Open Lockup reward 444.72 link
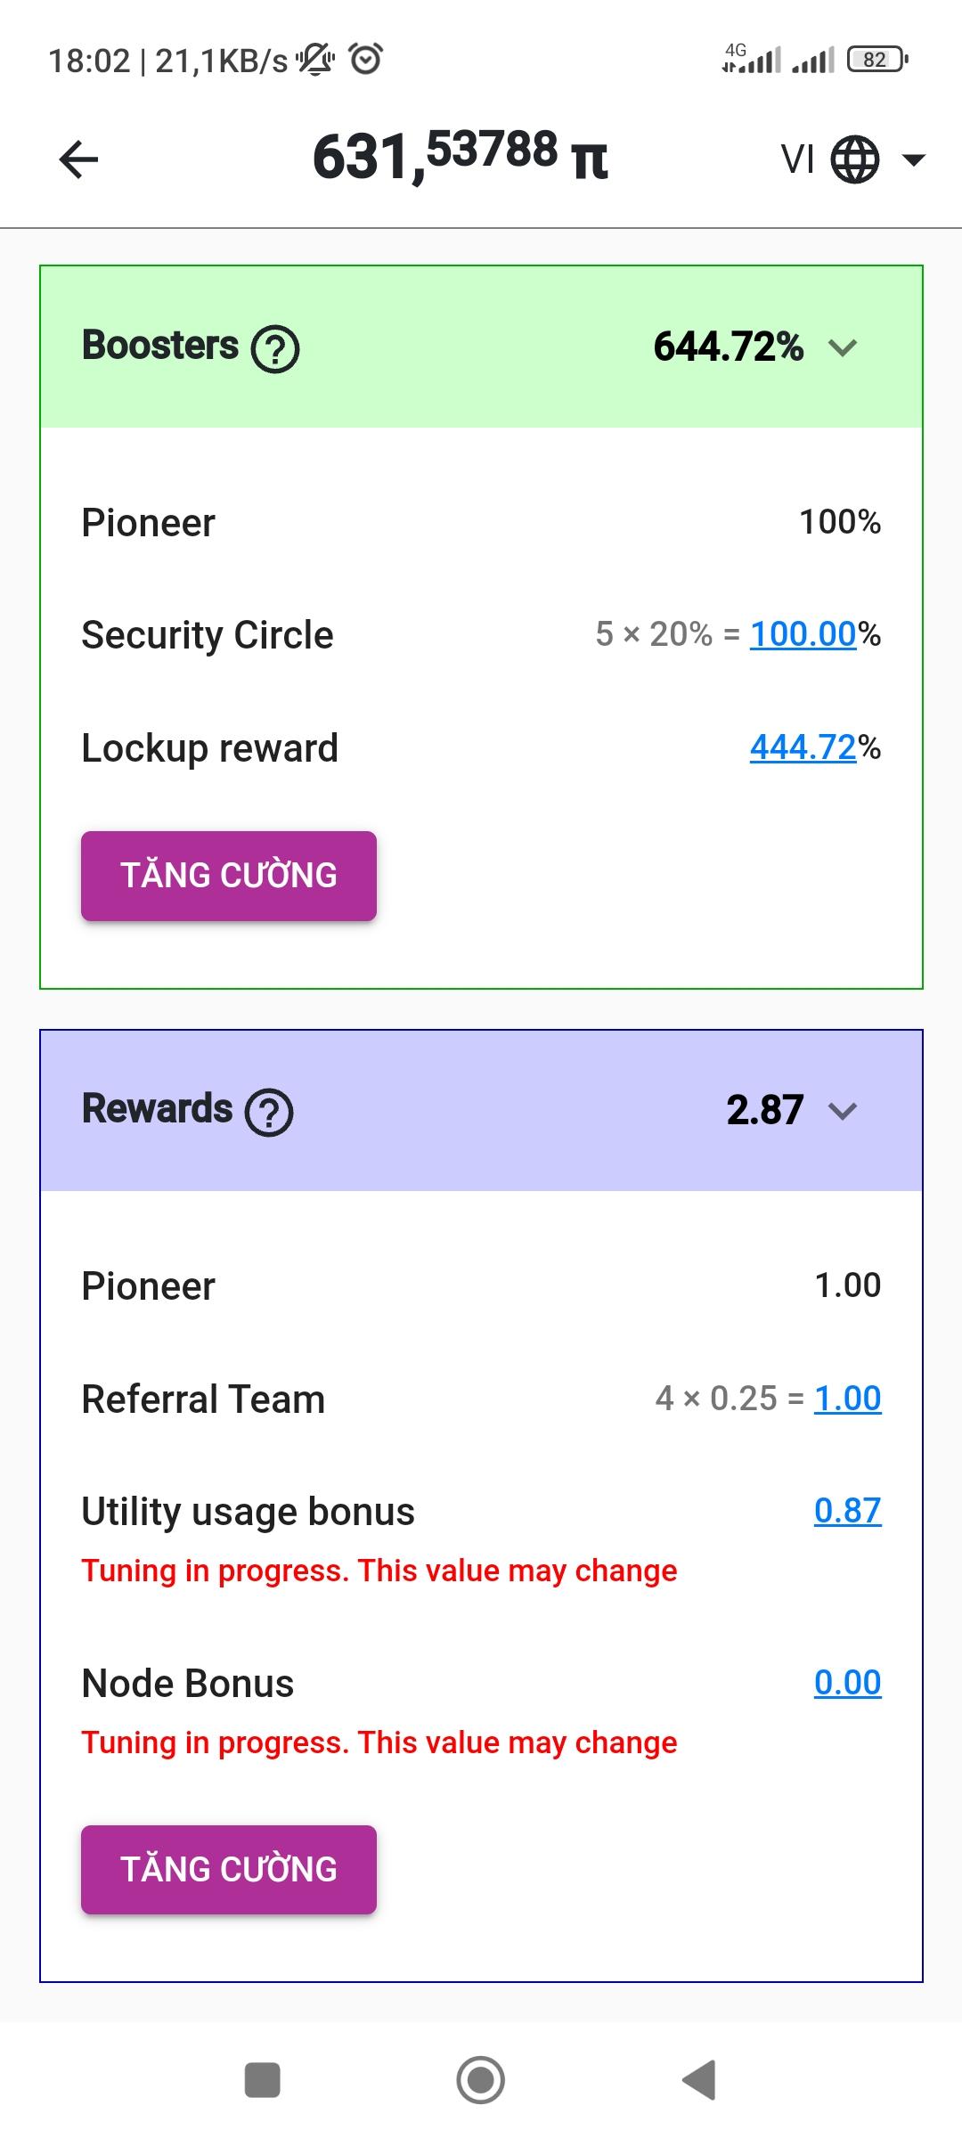 coord(803,747)
